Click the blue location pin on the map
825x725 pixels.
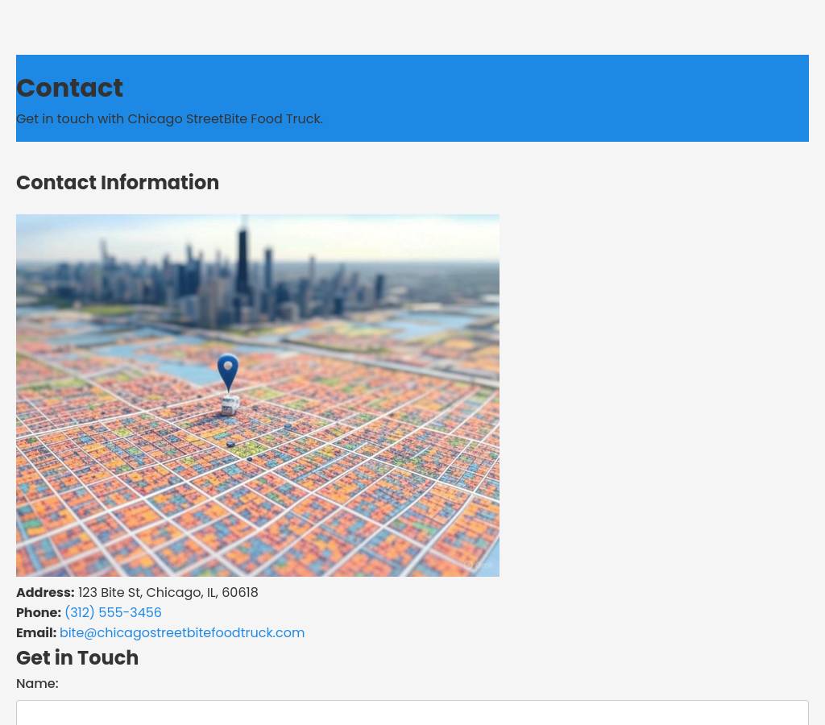(228, 372)
